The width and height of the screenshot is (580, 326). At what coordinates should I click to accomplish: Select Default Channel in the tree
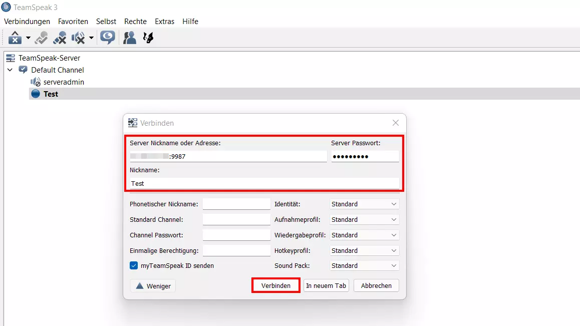57,70
